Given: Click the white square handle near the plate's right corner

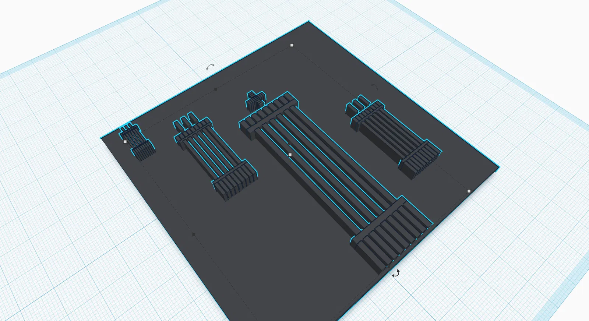Looking at the screenshot, I should tap(469, 191).
